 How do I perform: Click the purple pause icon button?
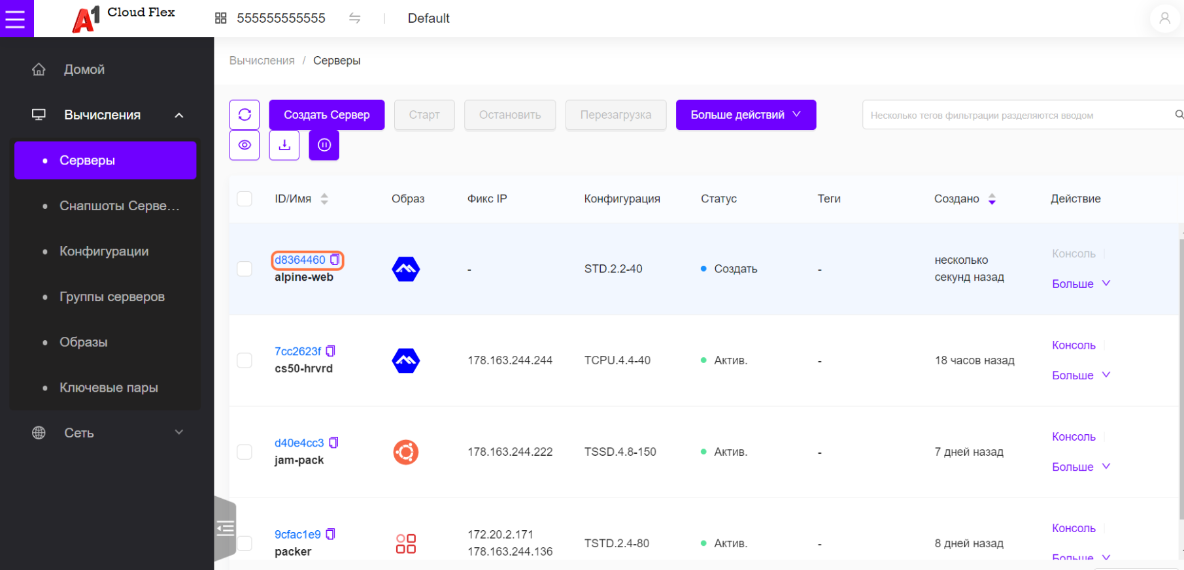(x=324, y=145)
